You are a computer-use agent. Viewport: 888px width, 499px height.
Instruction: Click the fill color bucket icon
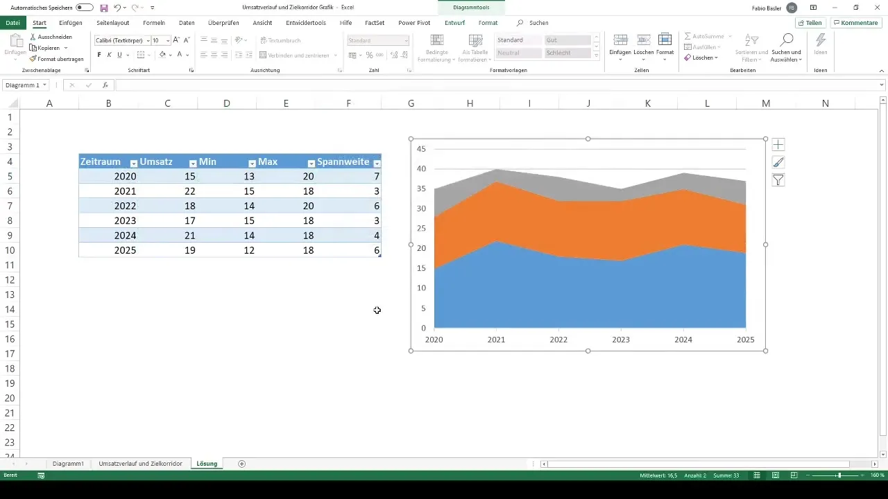(x=162, y=55)
